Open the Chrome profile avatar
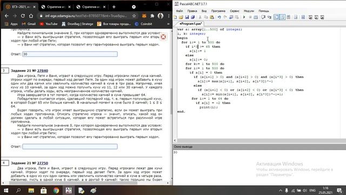 tap(161, 16)
